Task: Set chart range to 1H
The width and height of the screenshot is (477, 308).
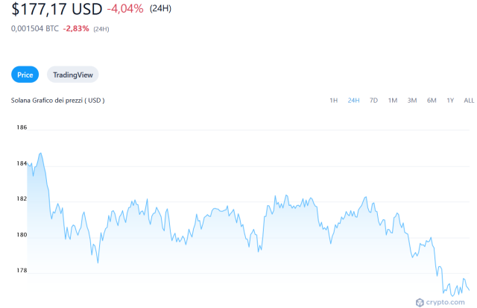Action: coord(333,101)
